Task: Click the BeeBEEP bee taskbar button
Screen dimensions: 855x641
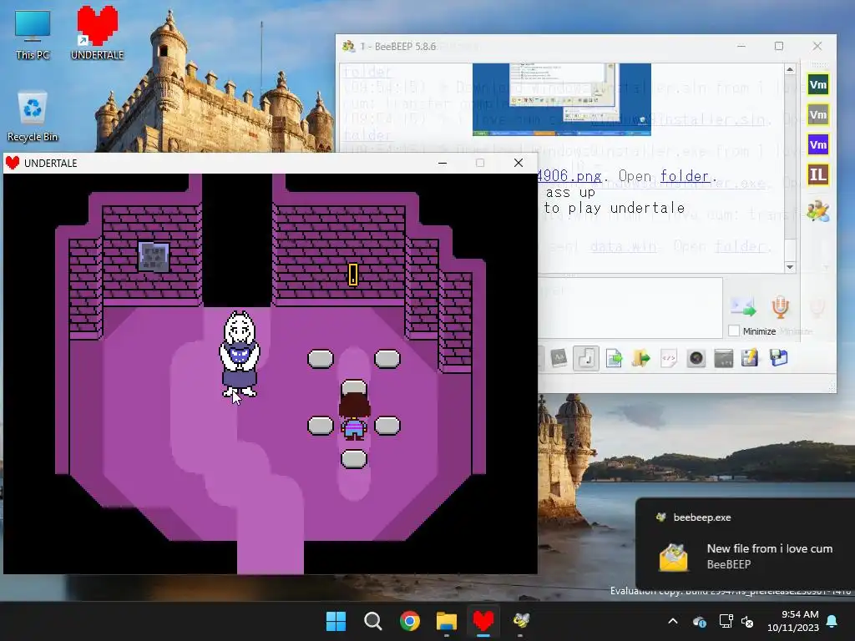Action: 521,621
